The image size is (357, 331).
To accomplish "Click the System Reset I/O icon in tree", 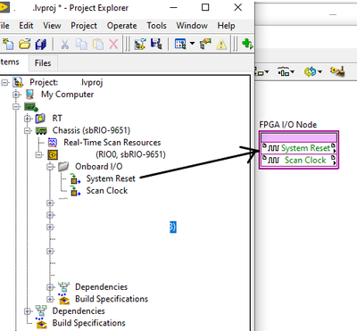I will pyautogui.click(x=75, y=179).
